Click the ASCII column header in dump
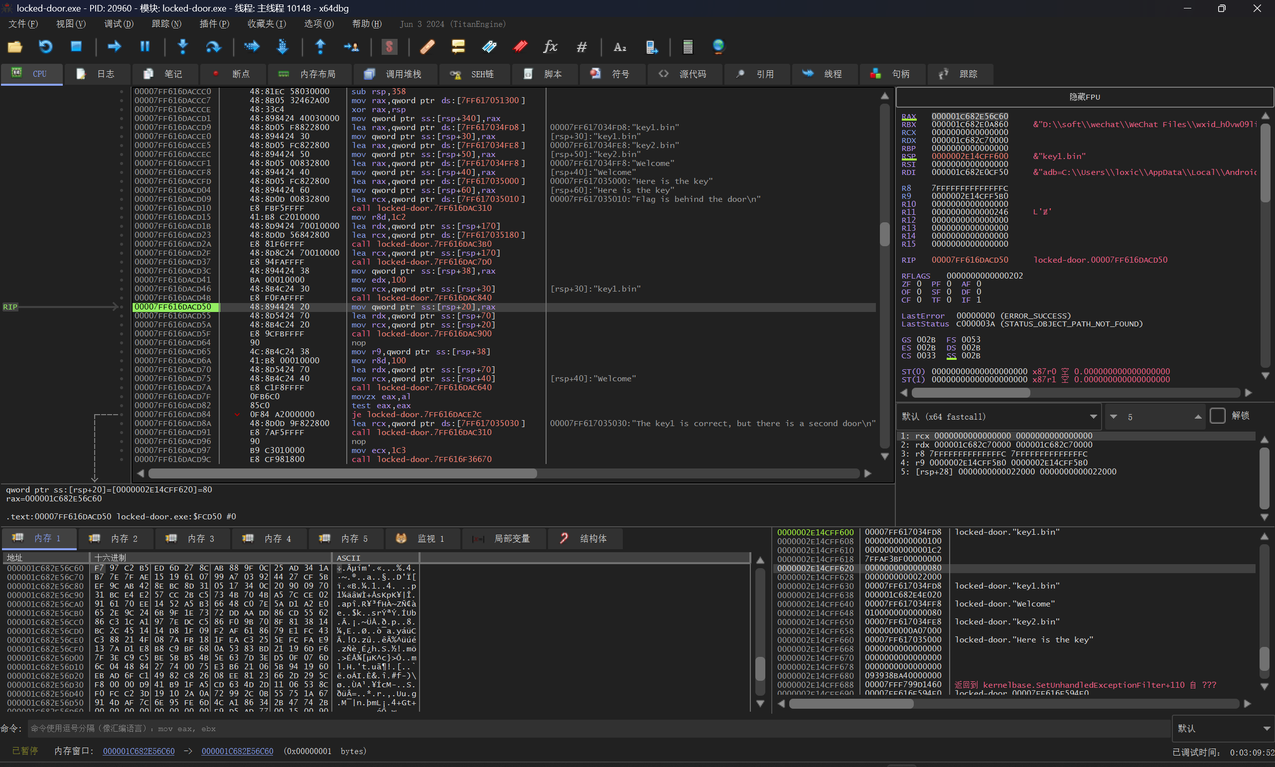The width and height of the screenshot is (1275, 767). point(375,558)
